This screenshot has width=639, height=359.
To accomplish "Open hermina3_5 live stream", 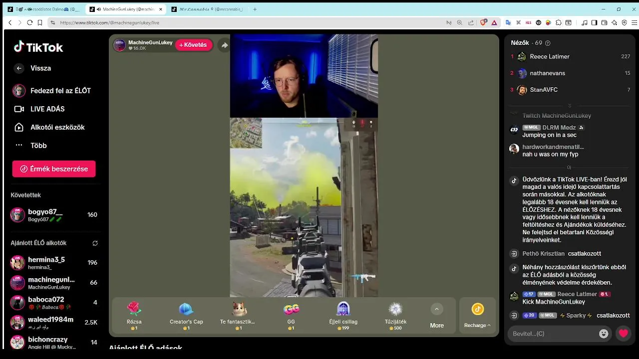I will (x=54, y=263).
